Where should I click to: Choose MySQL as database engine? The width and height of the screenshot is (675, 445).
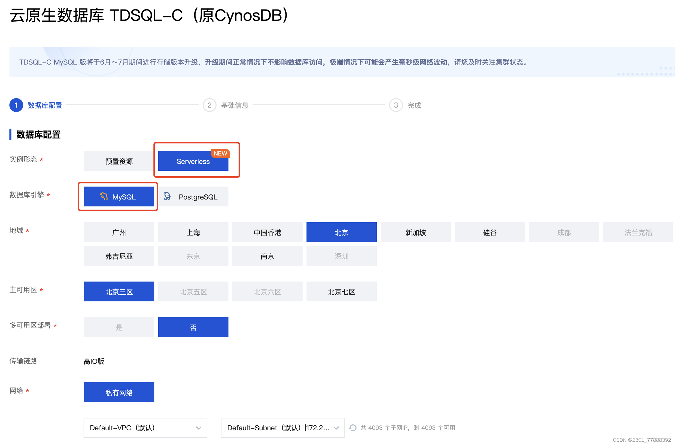(x=119, y=196)
